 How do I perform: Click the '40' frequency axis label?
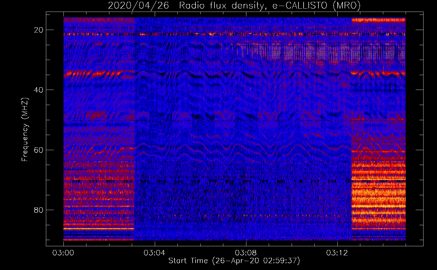(x=39, y=90)
